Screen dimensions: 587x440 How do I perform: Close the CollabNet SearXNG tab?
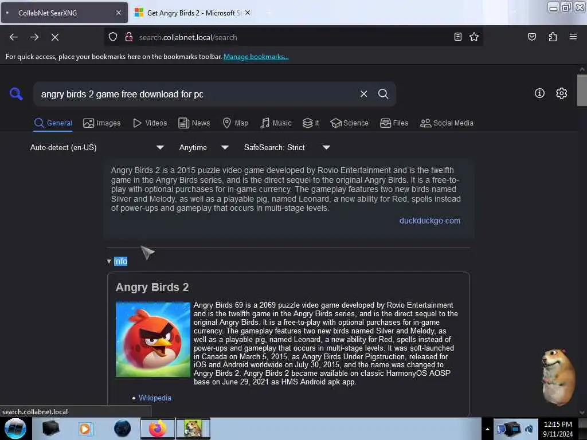tap(118, 13)
